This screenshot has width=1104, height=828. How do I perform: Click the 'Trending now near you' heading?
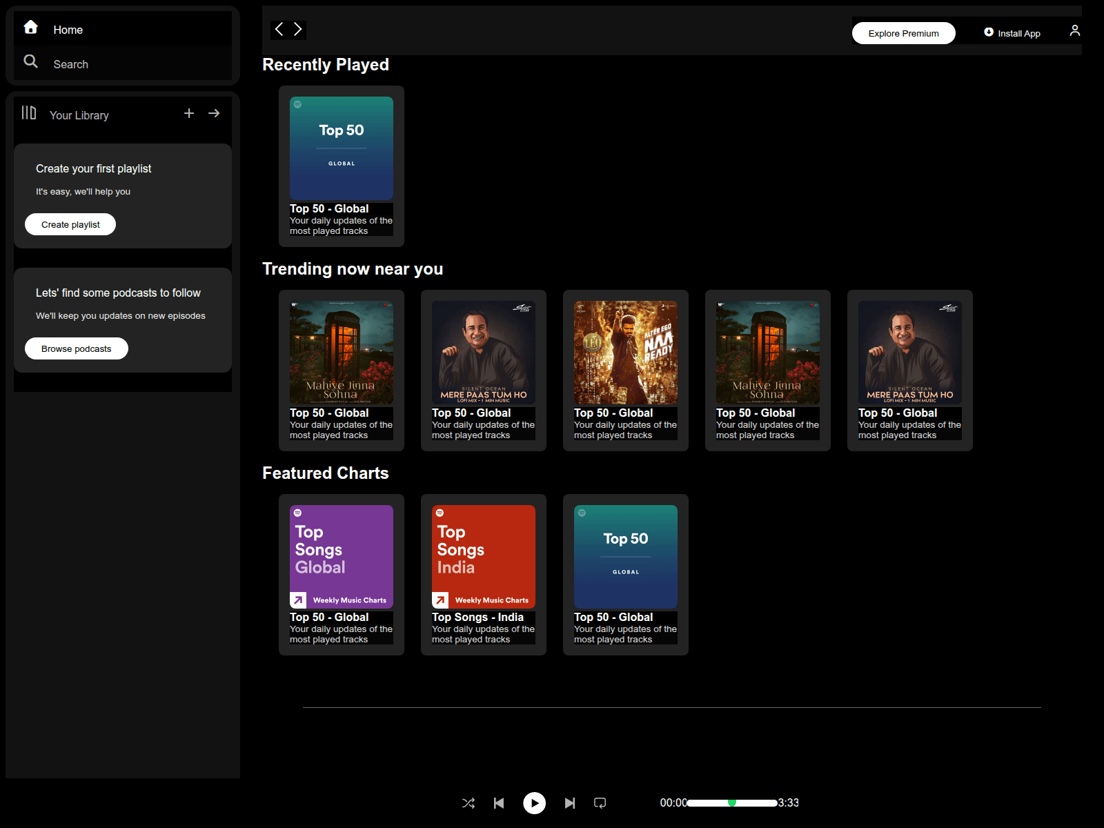(x=353, y=268)
